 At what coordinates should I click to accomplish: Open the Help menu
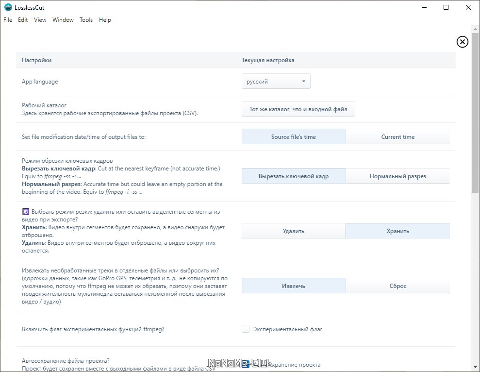[x=105, y=20]
